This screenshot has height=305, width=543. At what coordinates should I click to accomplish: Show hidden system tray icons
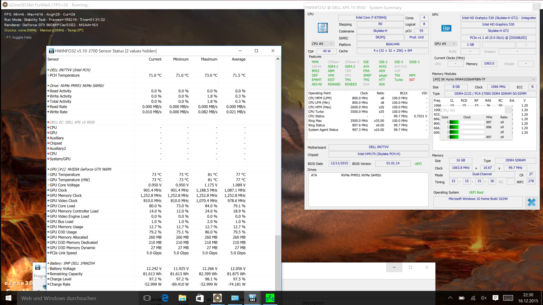click(x=450, y=298)
